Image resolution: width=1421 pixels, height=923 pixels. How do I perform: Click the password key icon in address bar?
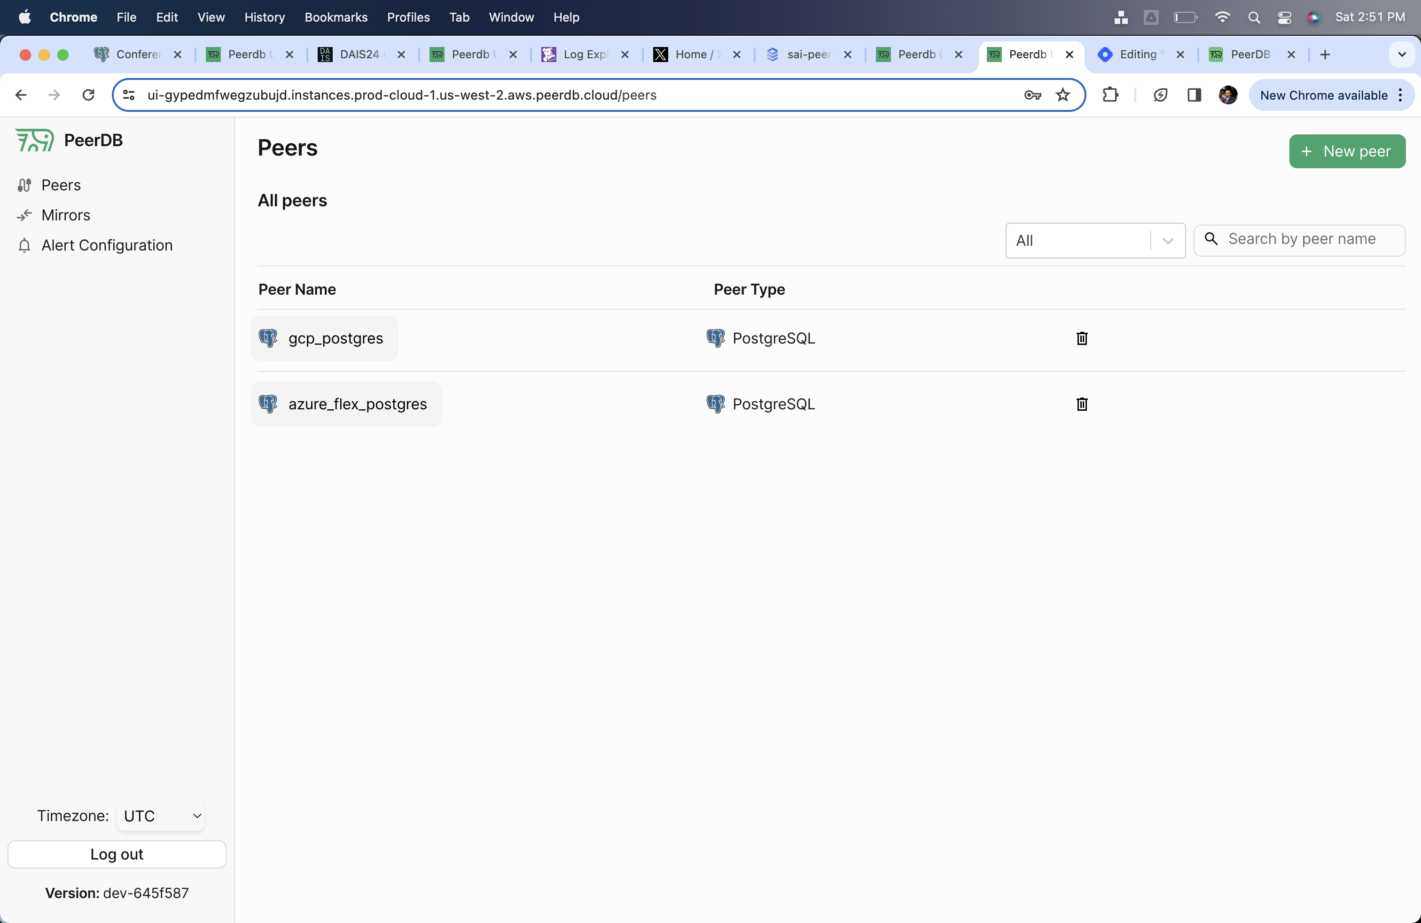(x=1032, y=95)
